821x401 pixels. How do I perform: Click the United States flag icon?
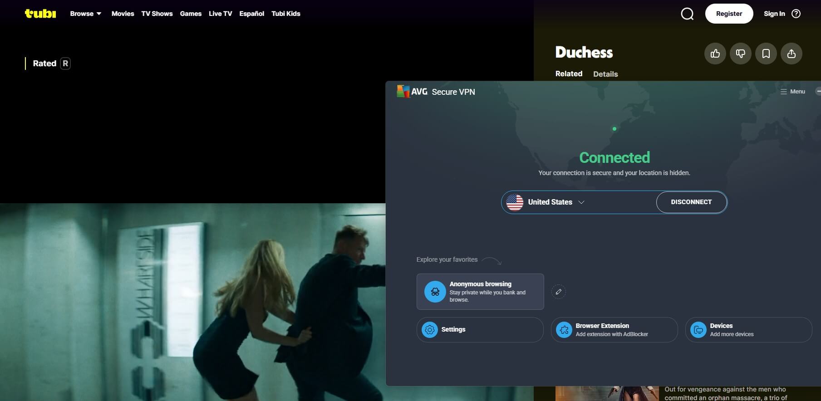click(515, 202)
